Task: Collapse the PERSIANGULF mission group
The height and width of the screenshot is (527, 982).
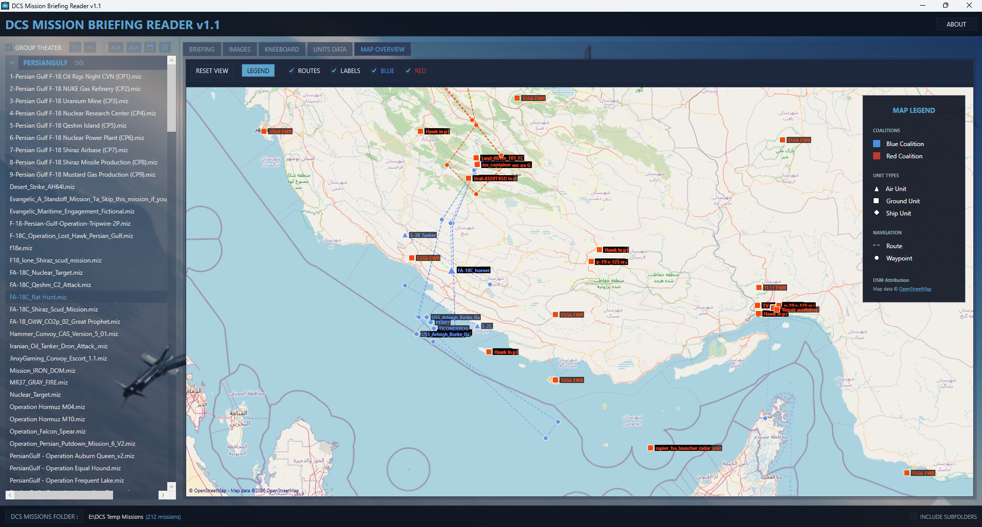Action: click(x=12, y=63)
